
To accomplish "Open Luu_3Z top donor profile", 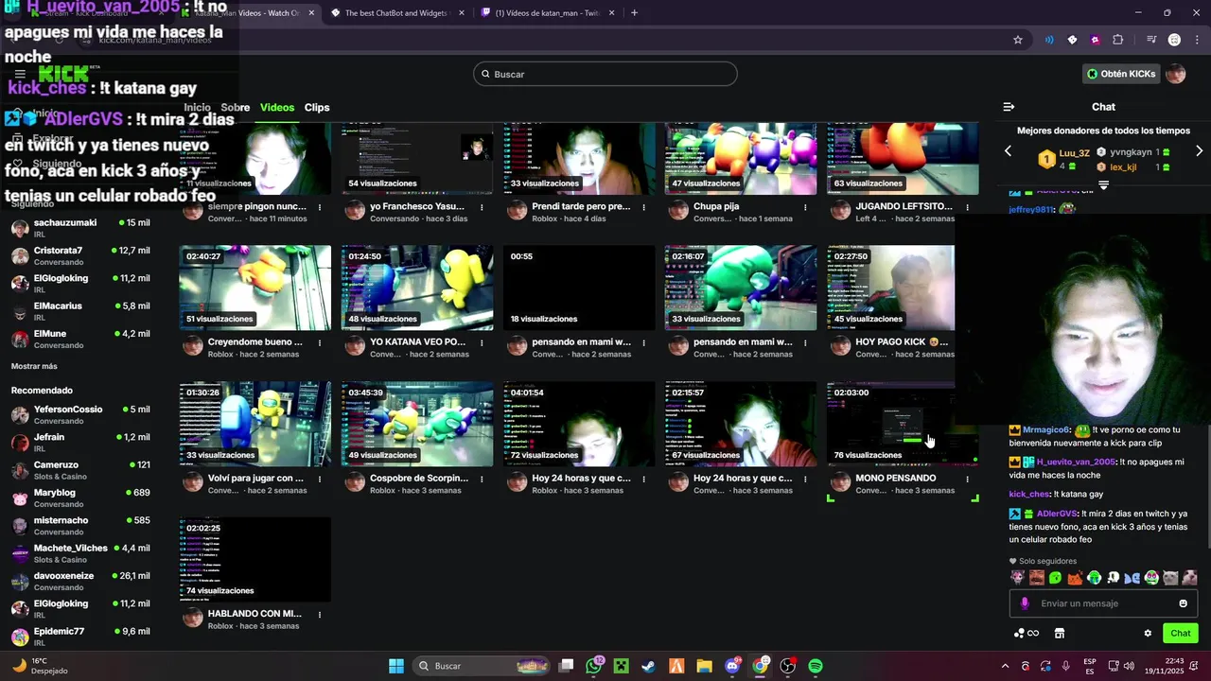I will click(1074, 152).
